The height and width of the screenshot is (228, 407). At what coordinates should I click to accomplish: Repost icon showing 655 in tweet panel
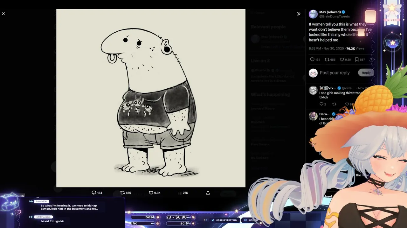330,60
